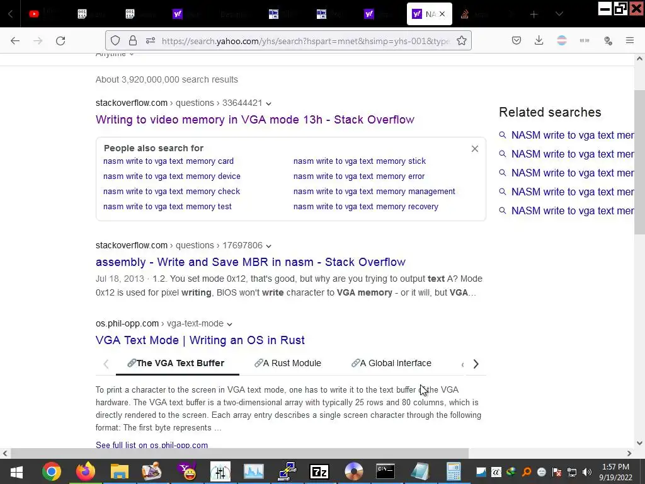Click the volume speaker tray icon

(587, 471)
